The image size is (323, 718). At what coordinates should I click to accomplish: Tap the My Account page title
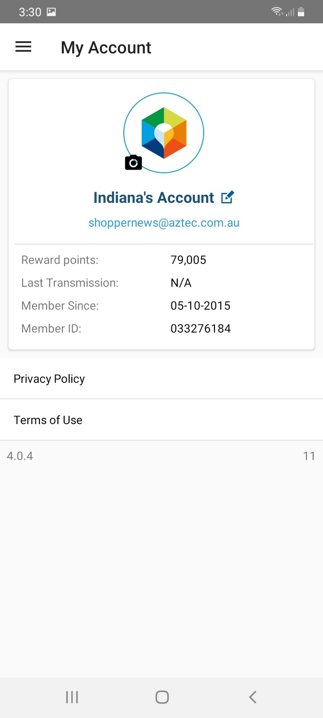[x=106, y=48]
